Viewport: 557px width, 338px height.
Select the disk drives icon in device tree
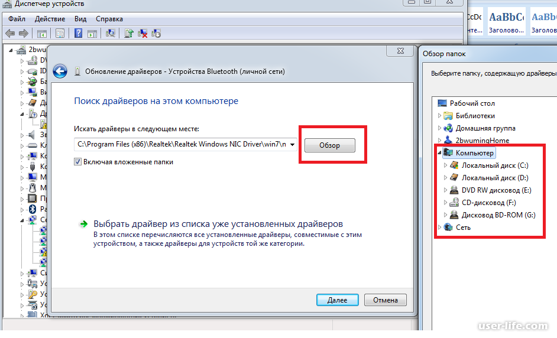tap(33, 103)
